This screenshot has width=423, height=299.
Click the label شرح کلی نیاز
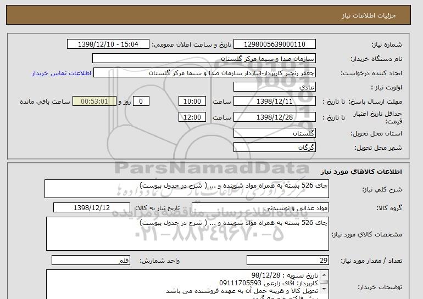(x=382, y=189)
